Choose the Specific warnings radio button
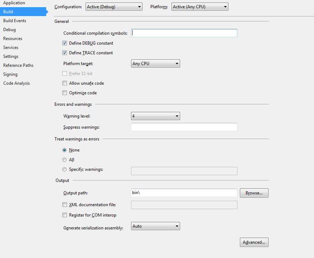The height and width of the screenshot is (258, 314). tap(64, 169)
